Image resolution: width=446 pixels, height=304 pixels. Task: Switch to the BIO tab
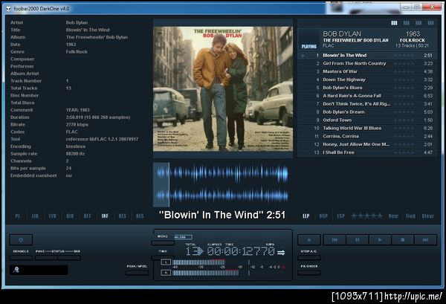click(x=70, y=216)
